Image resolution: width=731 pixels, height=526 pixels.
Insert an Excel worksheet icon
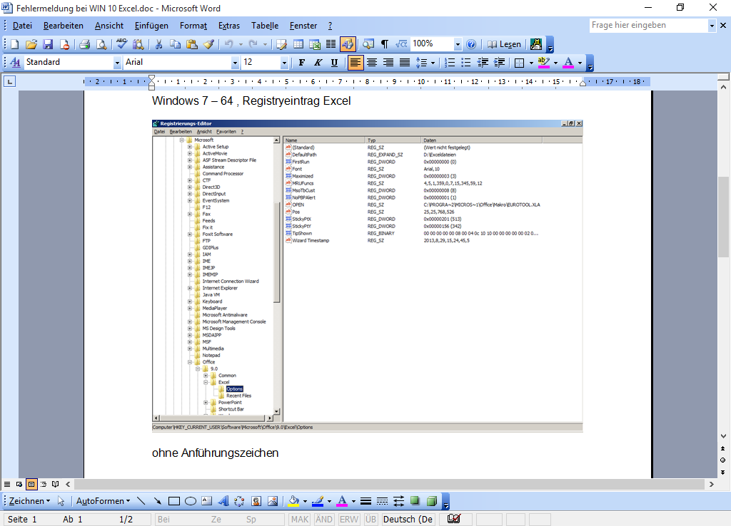point(315,44)
